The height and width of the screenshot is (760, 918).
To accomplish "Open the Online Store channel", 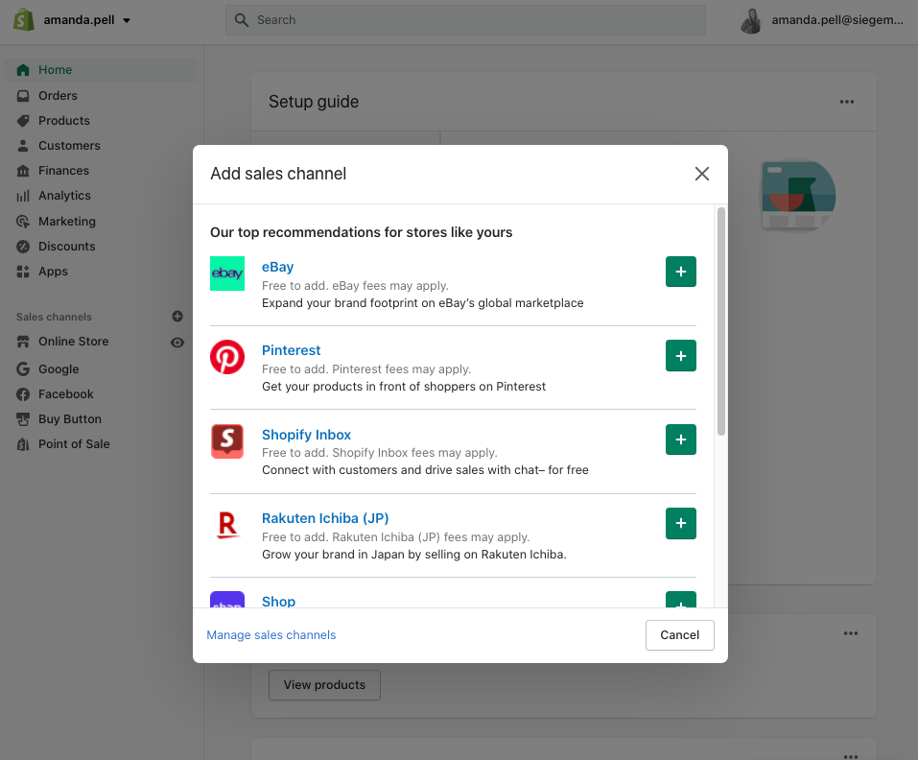I will (x=73, y=342).
